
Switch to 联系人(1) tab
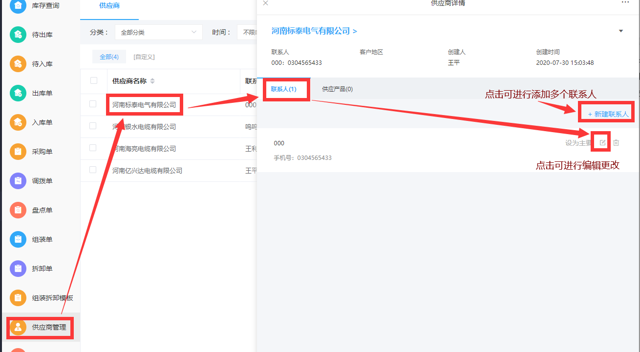point(284,89)
